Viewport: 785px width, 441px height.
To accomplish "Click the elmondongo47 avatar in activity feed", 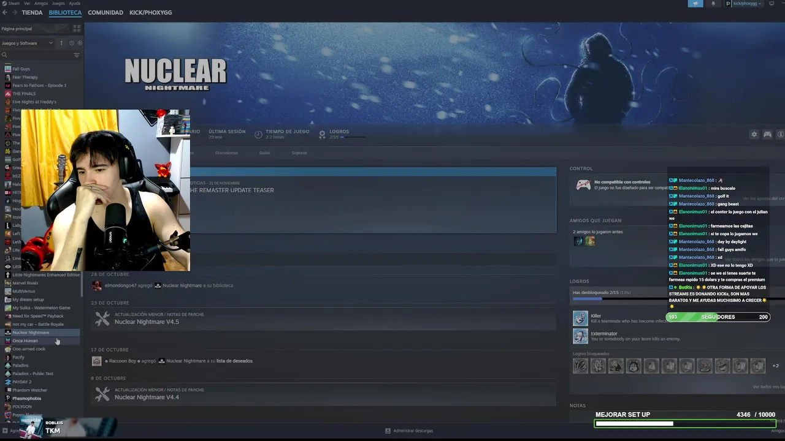I will (97, 285).
